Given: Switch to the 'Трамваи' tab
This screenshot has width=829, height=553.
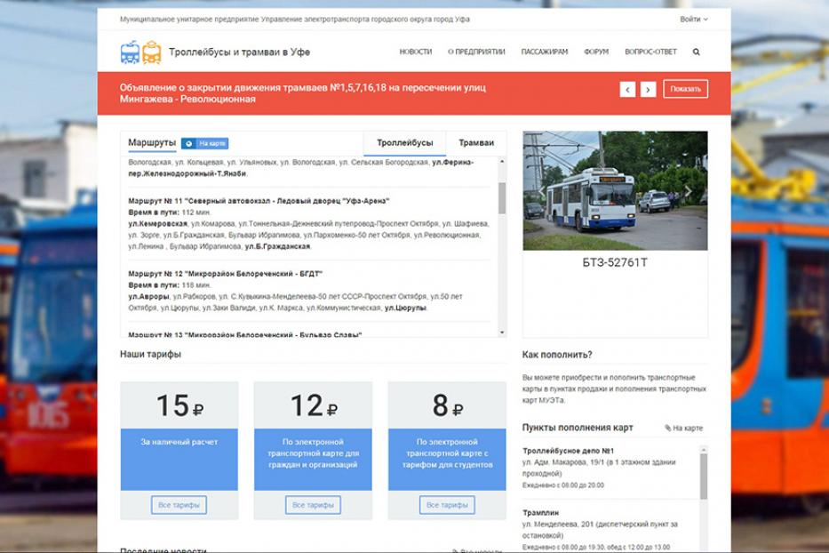Looking at the screenshot, I should (x=476, y=143).
